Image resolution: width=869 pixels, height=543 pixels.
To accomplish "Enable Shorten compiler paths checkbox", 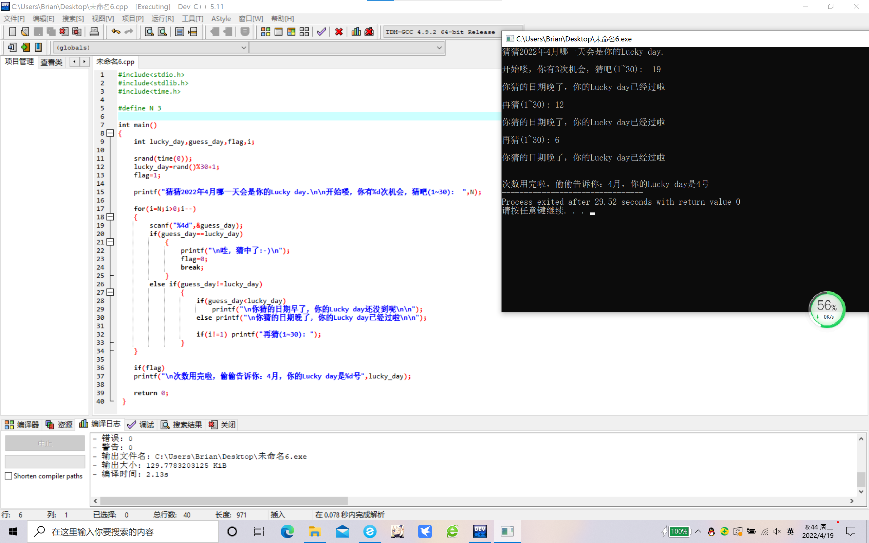I will coord(8,476).
